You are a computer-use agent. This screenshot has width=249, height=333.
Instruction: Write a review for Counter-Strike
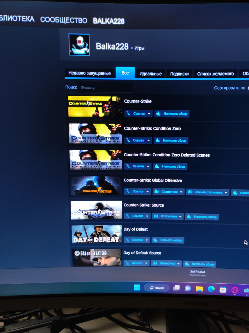[x=172, y=114]
